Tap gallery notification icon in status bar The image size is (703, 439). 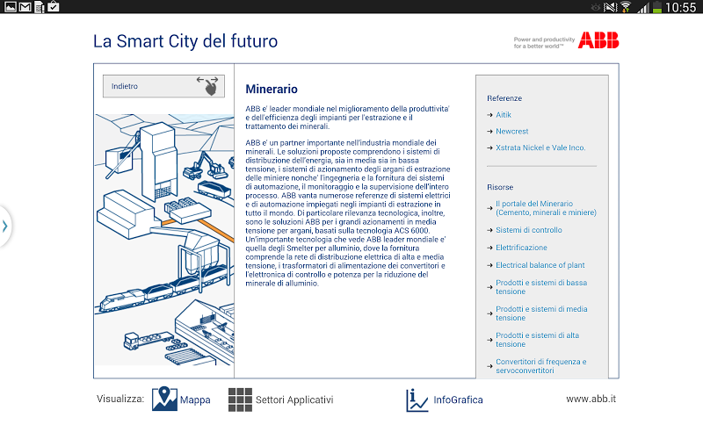coord(10,7)
